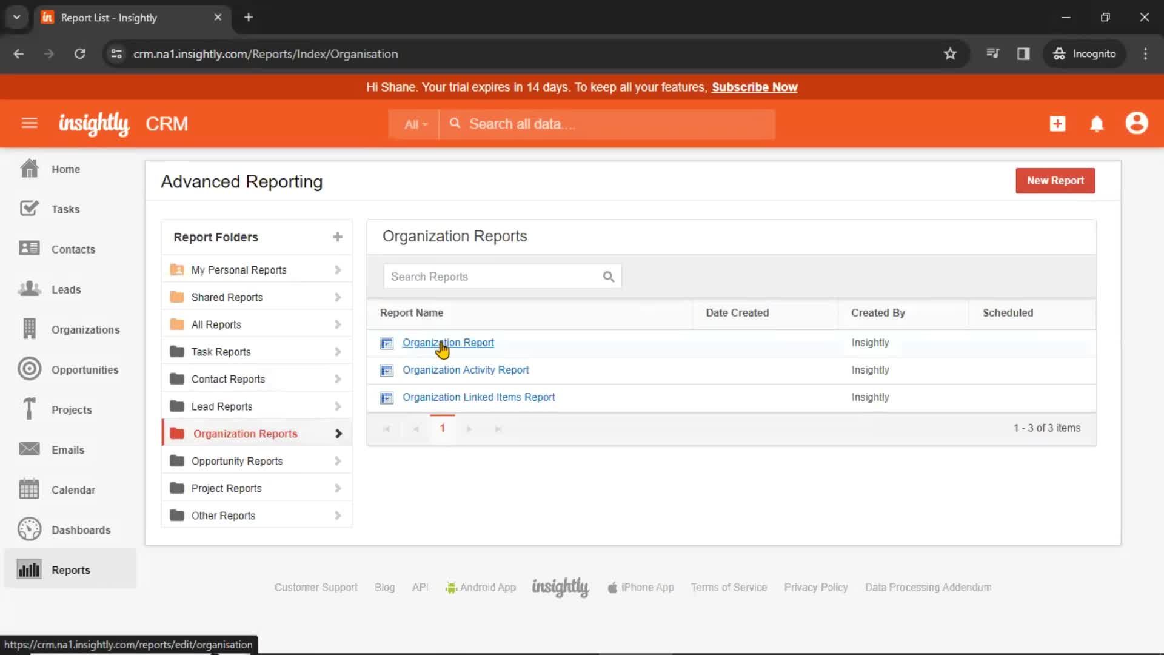This screenshot has width=1164, height=655.
Task: Click Organization Linked Items Report row icon
Action: (386, 398)
